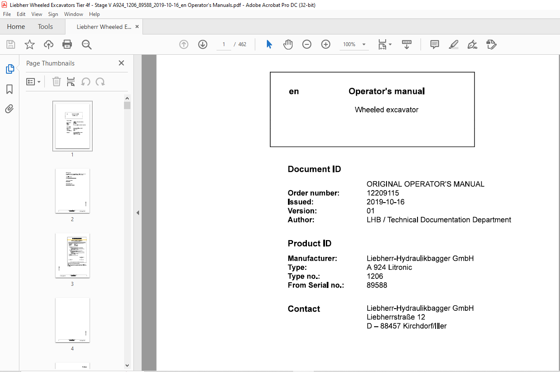Click the type number 1206
Screen dimensions: 560x372
374,276
